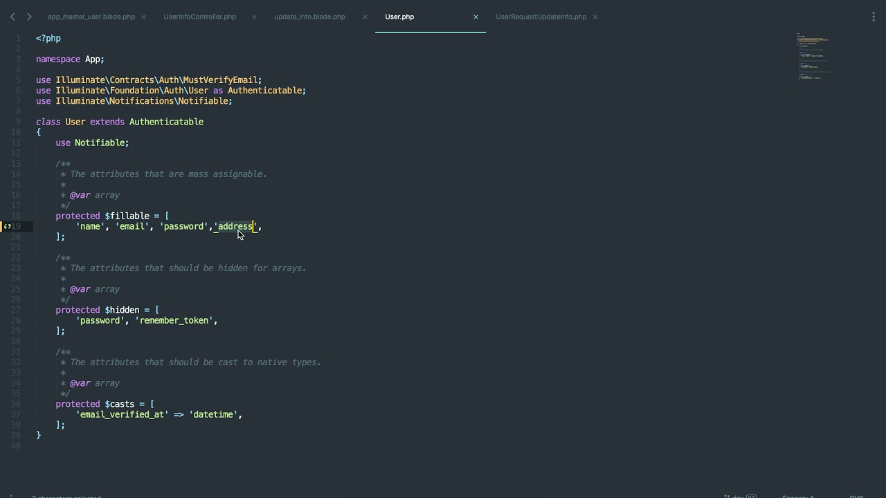Click the '@var array' annotation above $fillable
This screenshot has width=886, height=498.
pos(95,195)
